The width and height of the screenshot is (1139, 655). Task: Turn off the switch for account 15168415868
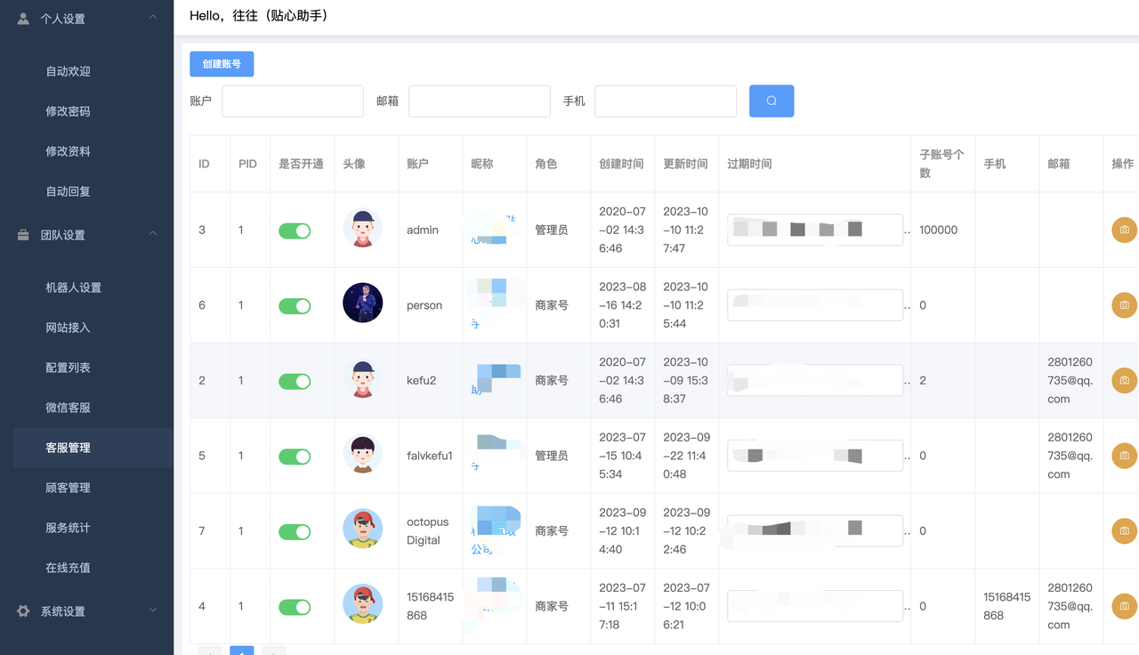(x=295, y=607)
